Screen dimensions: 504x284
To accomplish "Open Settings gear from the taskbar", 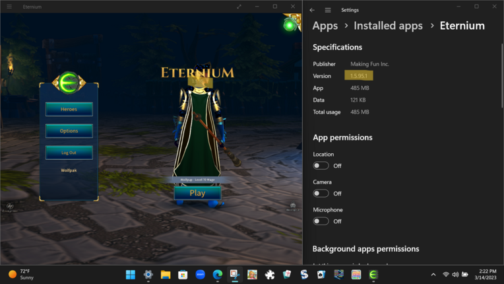I will tap(148, 275).
